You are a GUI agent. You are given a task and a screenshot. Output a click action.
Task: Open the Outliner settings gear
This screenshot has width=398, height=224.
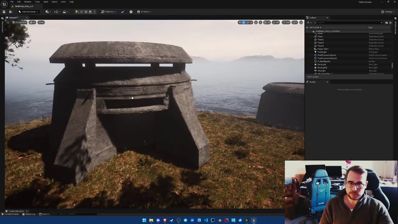pos(391,23)
